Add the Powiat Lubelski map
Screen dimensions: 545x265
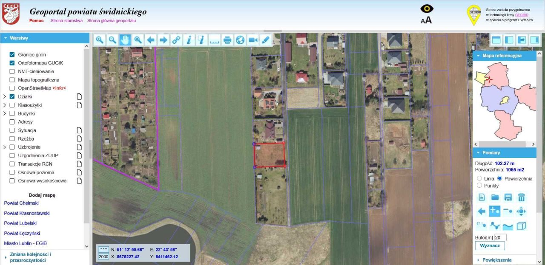click(x=20, y=223)
